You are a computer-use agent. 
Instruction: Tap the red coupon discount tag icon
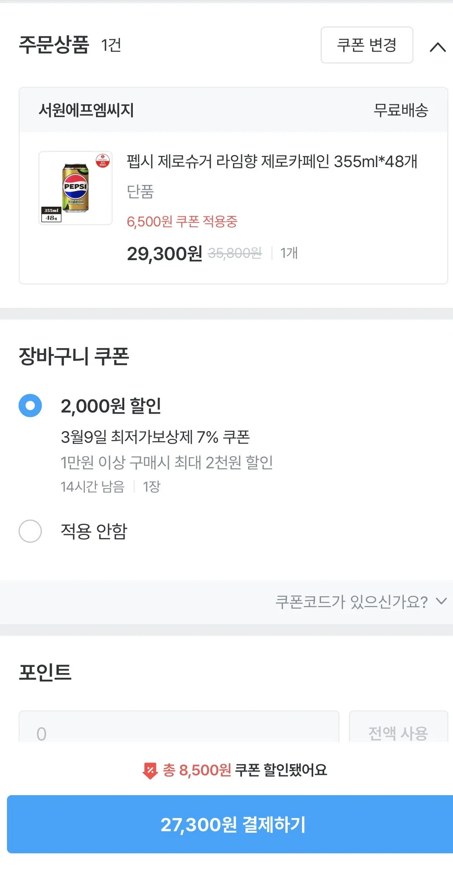point(150,770)
